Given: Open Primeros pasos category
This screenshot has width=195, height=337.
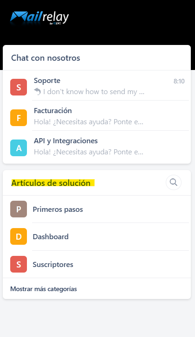Looking at the screenshot, I should pos(97,209).
